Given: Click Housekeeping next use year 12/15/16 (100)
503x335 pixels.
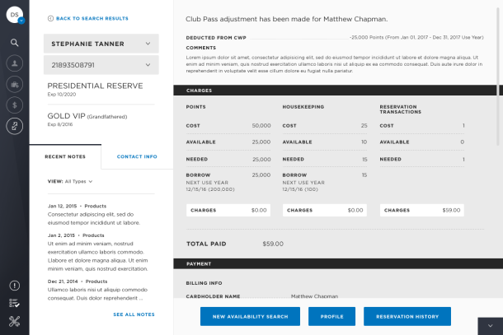Looking at the screenshot, I should [300, 189].
